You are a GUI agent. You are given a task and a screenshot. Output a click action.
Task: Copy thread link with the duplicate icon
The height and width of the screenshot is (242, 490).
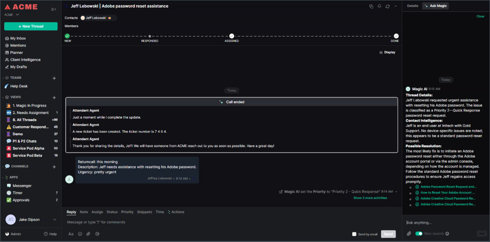coord(371,6)
